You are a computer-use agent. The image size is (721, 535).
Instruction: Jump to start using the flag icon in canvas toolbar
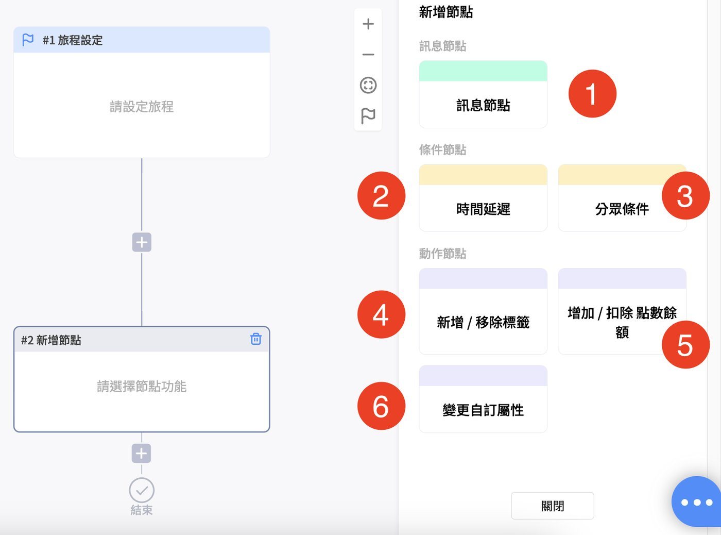[368, 116]
